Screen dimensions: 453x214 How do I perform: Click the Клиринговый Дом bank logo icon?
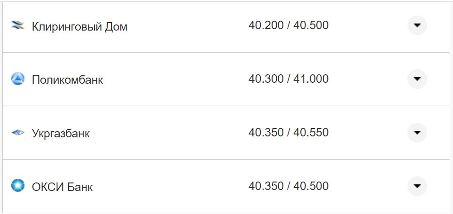click(17, 26)
